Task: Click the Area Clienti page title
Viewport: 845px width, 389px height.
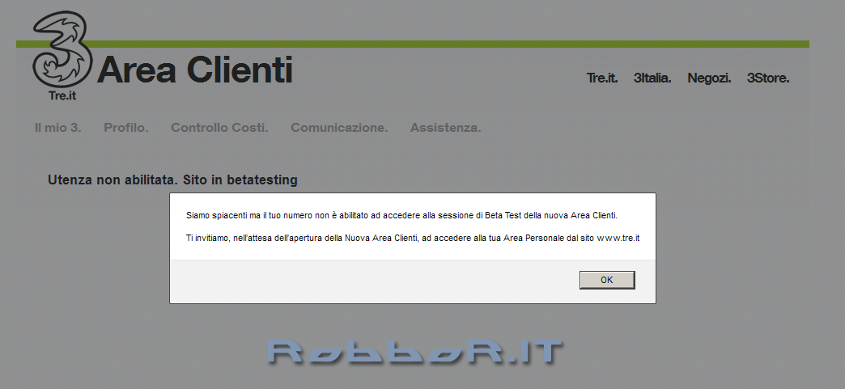Action: 194,71
